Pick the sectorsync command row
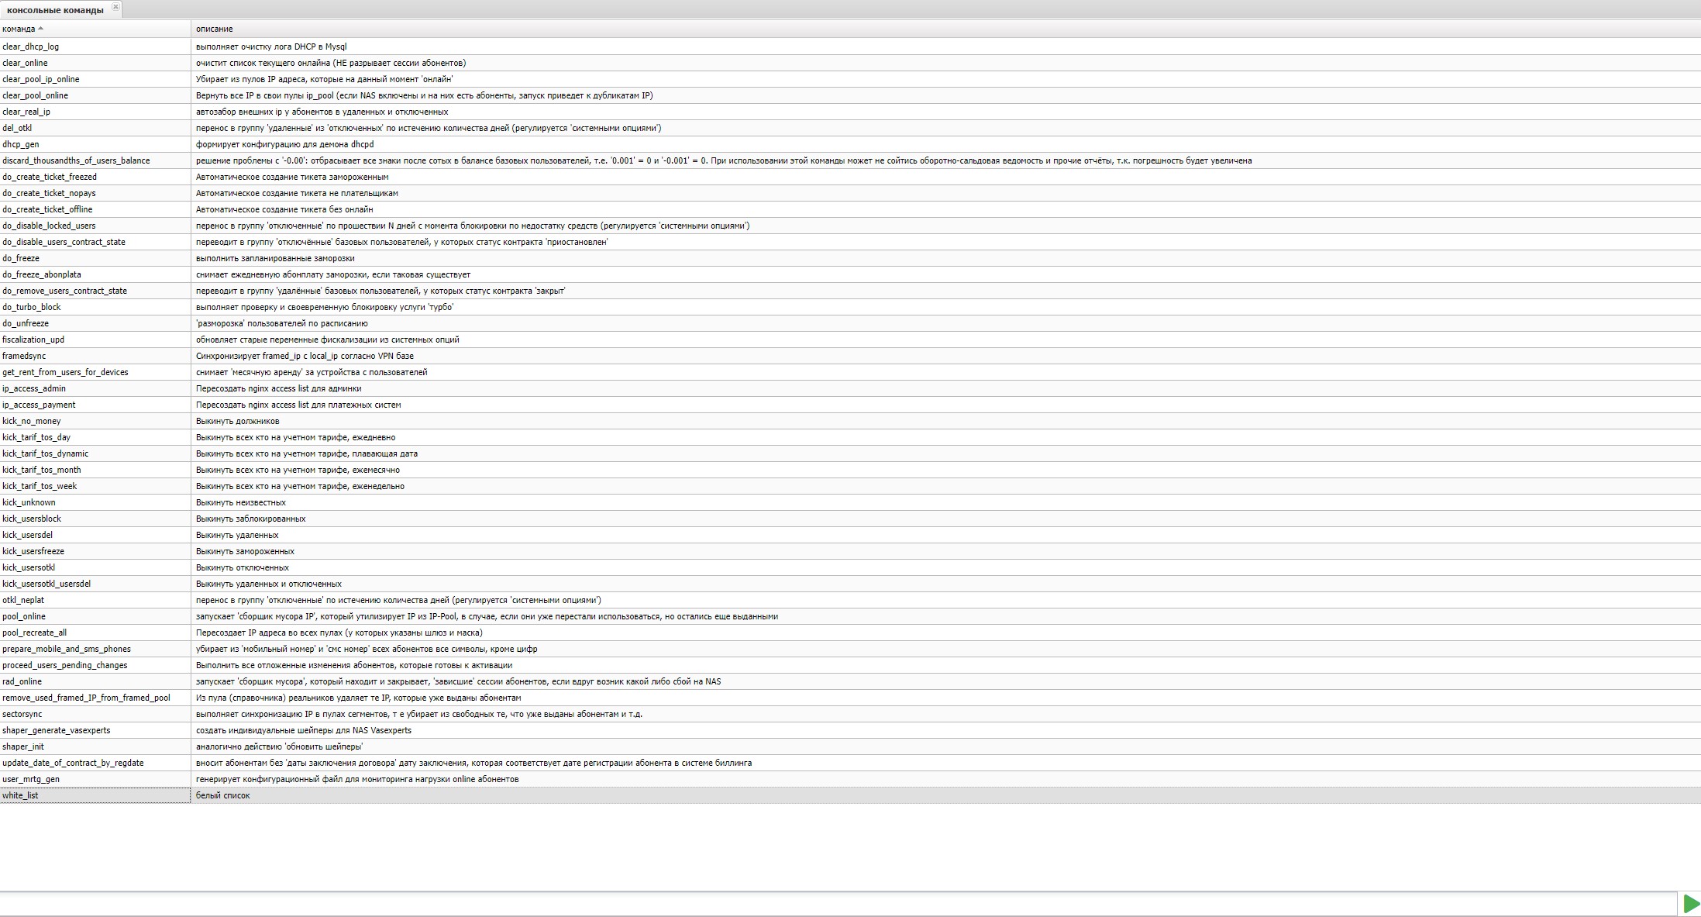Image resolution: width=1701 pixels, height=917 pixels. coord(22,714)
